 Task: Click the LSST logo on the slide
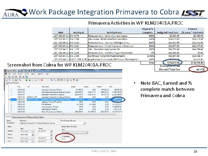click(193, 13)
